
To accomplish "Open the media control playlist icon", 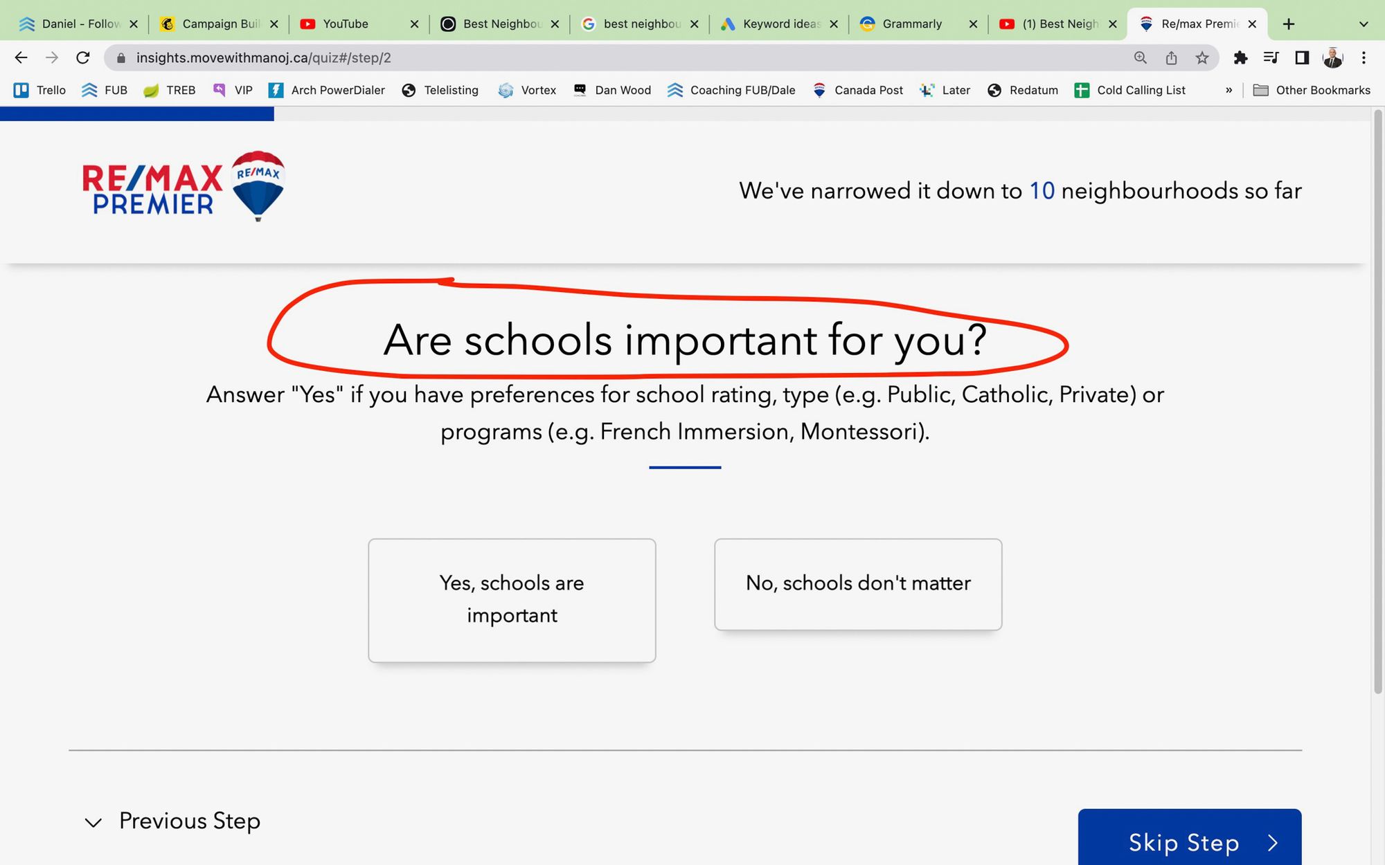I will pos(1271,57).
